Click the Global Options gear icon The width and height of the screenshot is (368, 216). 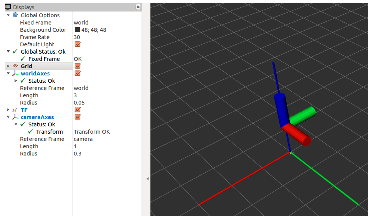pyautogui.click(x=15, y=15)
